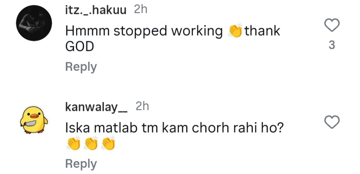This screenshot has height=174, width=360.
Task: Select the "Hmmm stopped working" comment text
Action: coord(144,31)
